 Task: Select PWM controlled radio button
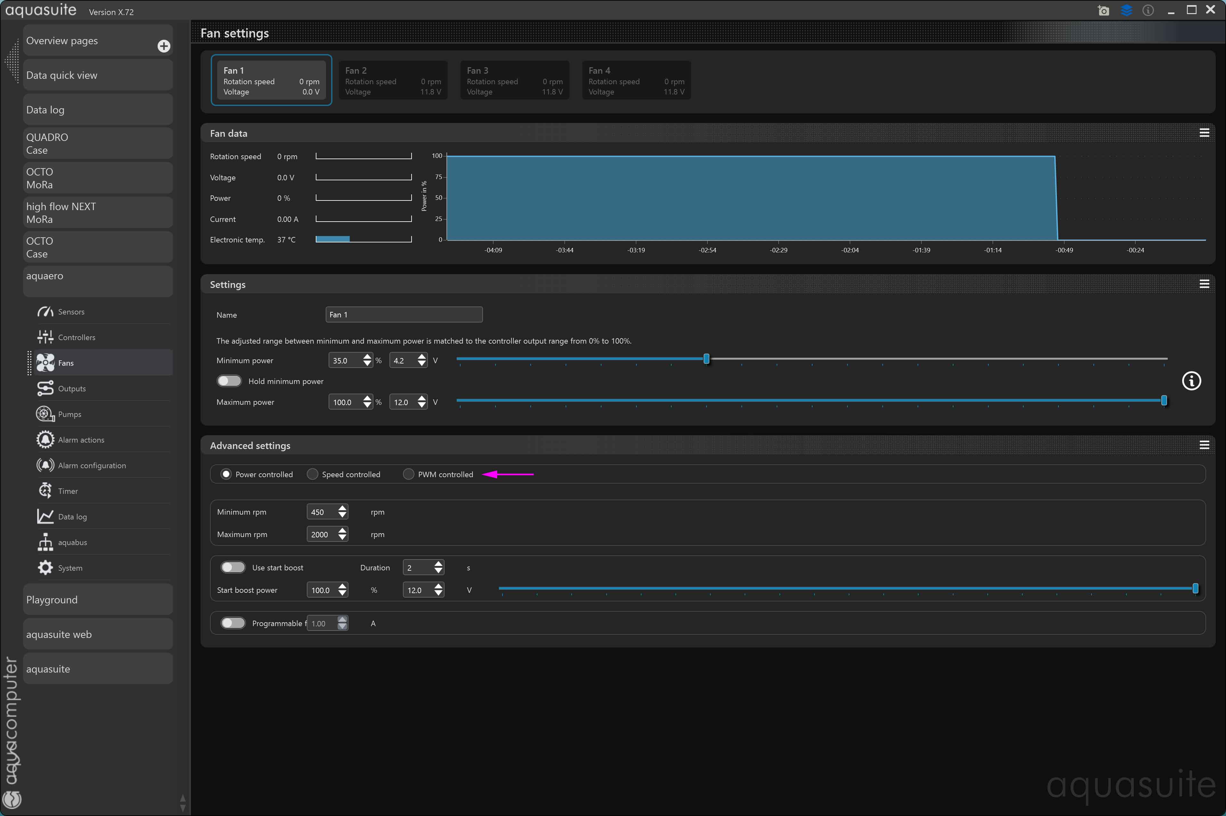(408, 474)
